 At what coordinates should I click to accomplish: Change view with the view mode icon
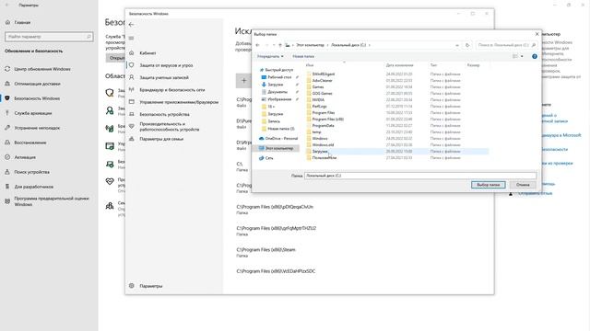pyautogui.click(x=514, y=56)
